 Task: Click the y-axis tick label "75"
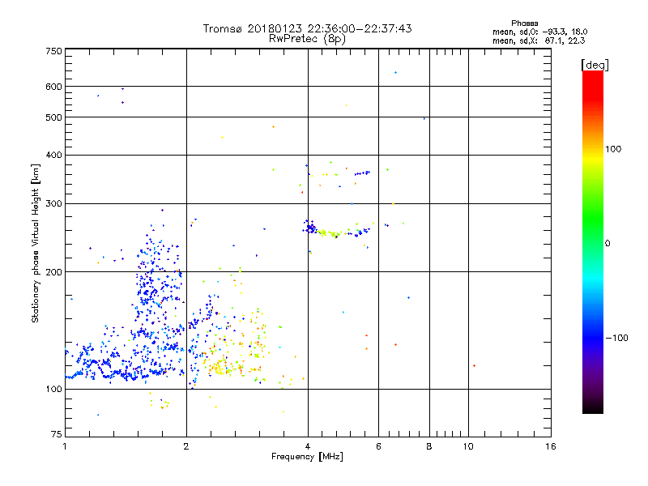57,434
